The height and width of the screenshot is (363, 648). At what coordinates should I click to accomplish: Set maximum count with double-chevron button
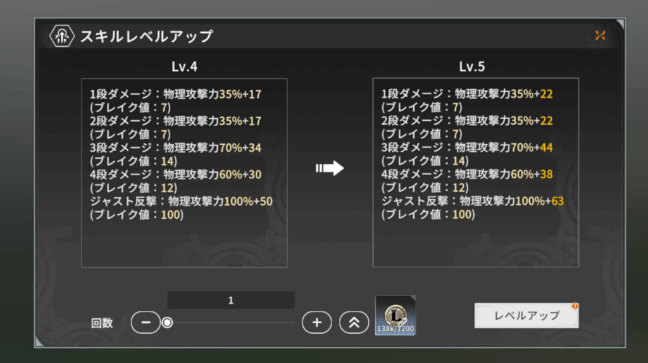tap(354, 323)
